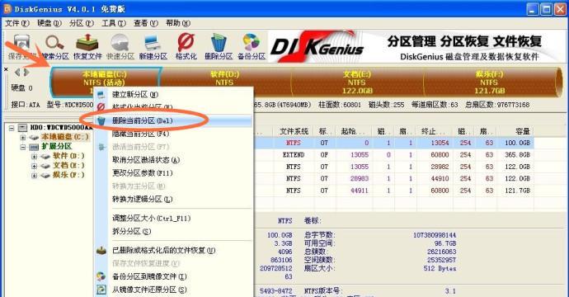Select 文档(E:) 122.0GB partition in disk bar

coord(357,82)
